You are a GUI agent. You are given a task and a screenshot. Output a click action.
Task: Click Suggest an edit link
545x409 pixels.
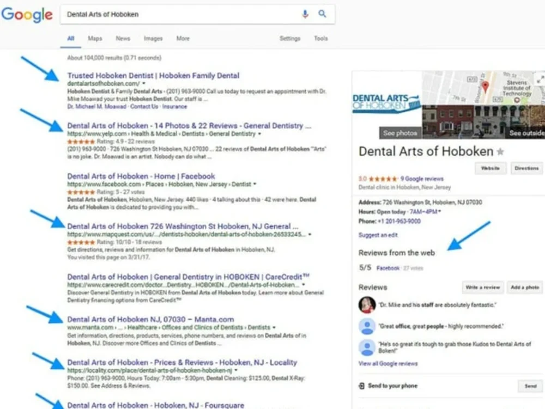click(378, 235)
